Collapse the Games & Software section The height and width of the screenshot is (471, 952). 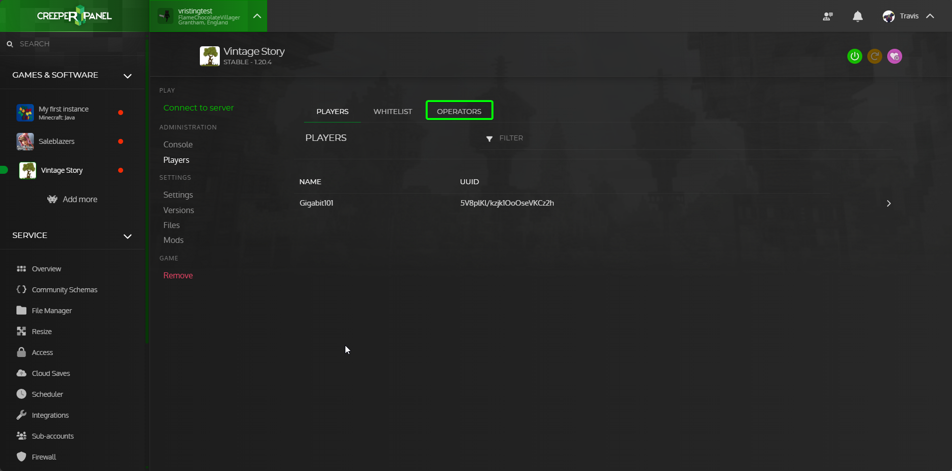[128, 76]
